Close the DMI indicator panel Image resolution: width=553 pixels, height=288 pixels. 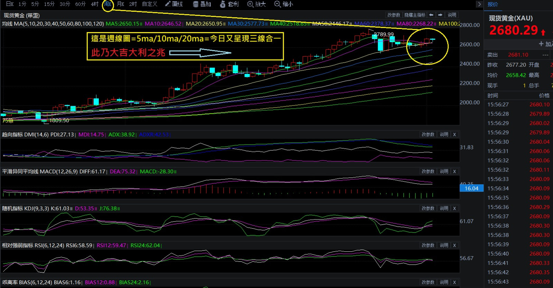point(454,134)
